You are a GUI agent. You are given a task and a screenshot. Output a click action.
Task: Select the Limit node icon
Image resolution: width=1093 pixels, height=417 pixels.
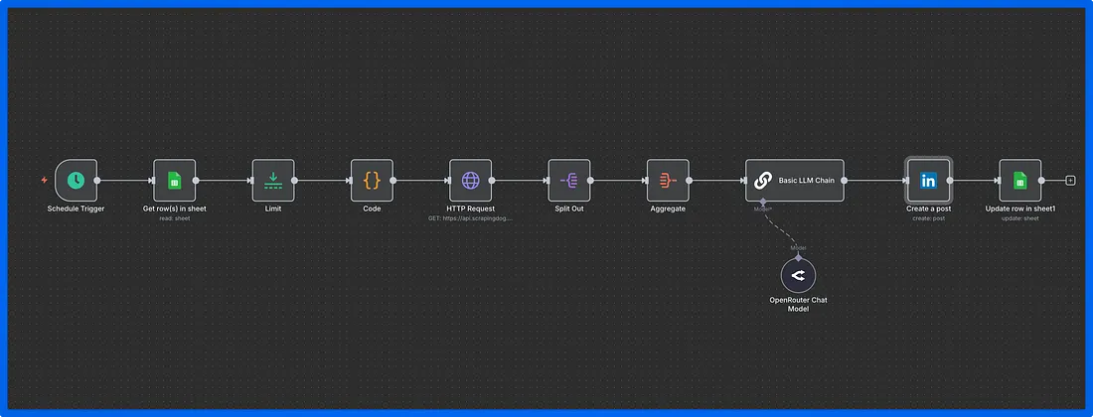click(x=273, y=181)
